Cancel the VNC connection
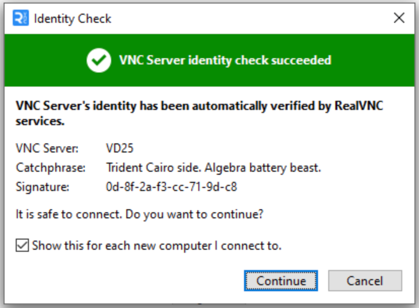 365,281
